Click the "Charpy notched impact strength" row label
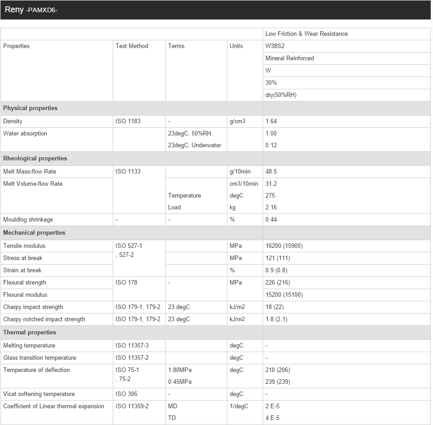433x425 pixels. coord(44,319)
